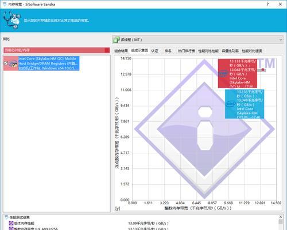This screenshot has width=287, height=230.
Task: Click the blue 13.133 GB/s result label
Action: click(245, 104)
